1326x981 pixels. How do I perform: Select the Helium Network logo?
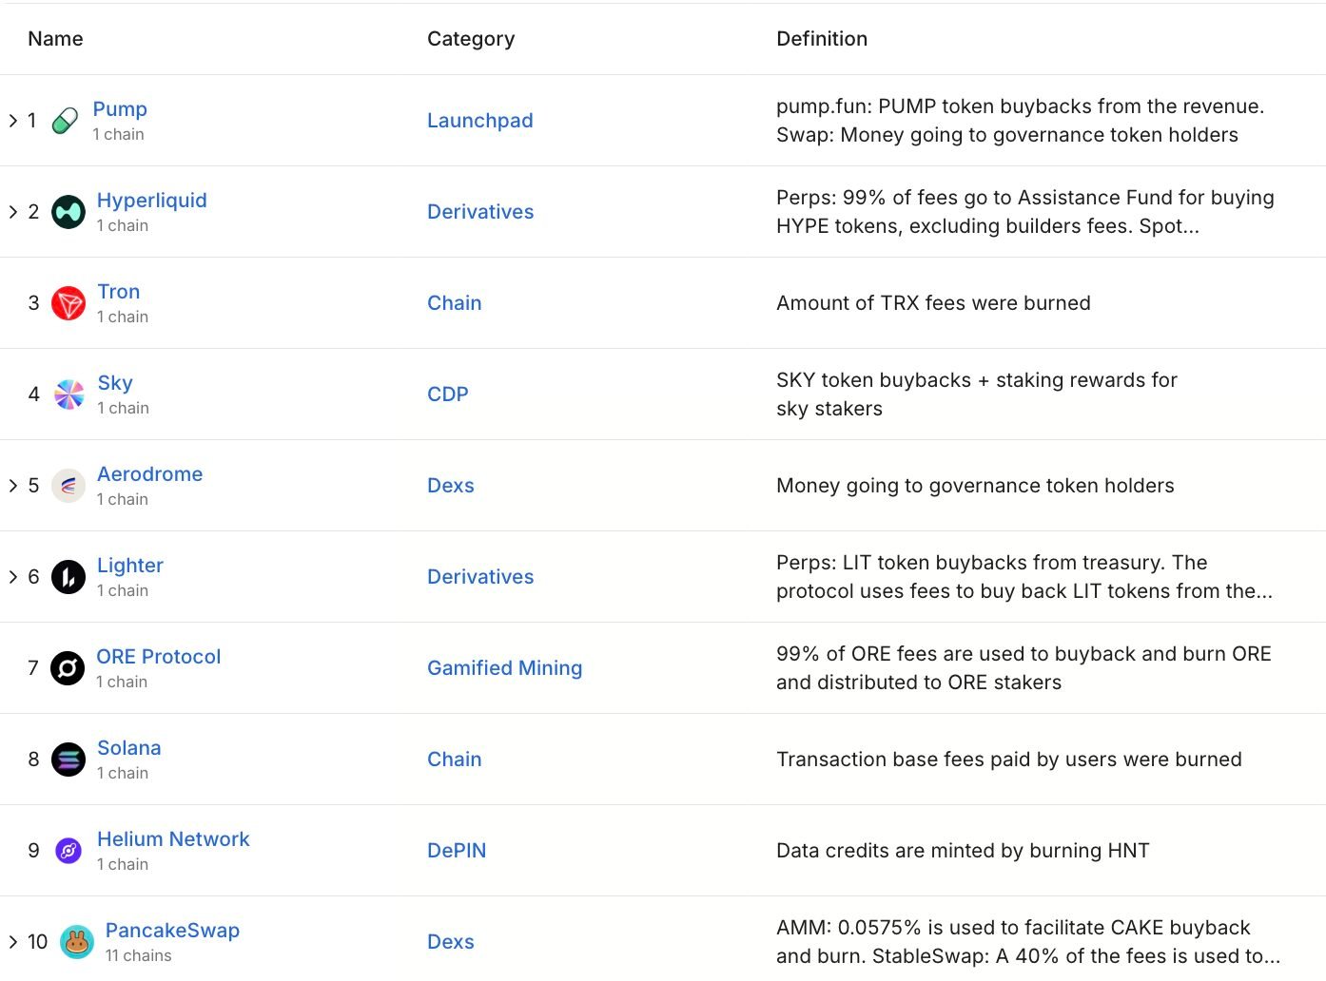click(68, 850)
